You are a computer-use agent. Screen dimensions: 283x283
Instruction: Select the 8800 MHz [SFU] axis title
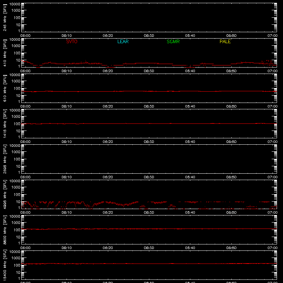point(5,230)
